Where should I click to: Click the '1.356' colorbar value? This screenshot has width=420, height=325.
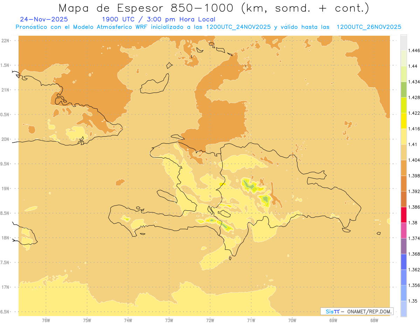click(414, 285)
